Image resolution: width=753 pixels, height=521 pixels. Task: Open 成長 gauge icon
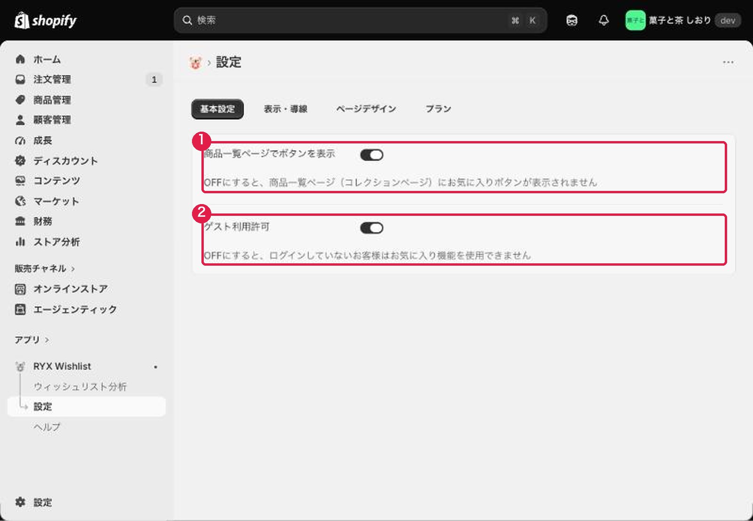(x=20, y=140)
